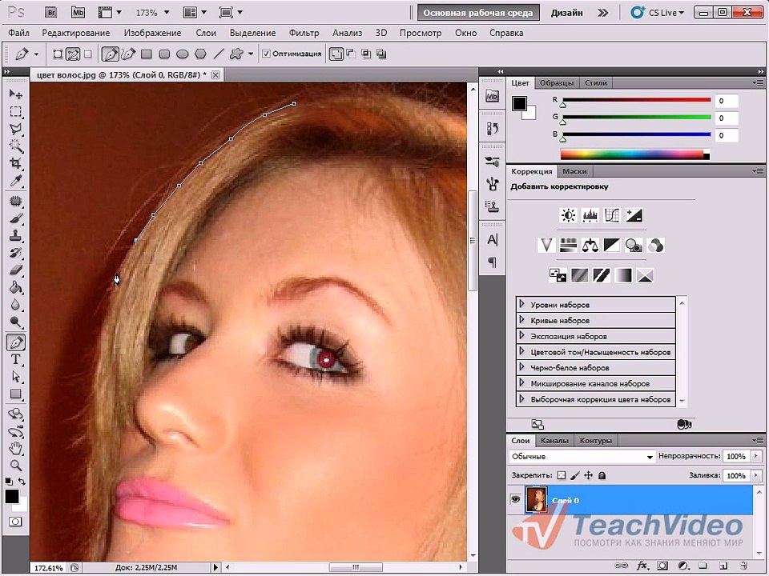The width and height of the screenshot is (769, 576).
Task: Switch to Каналы tab
Action: point(554,440)
